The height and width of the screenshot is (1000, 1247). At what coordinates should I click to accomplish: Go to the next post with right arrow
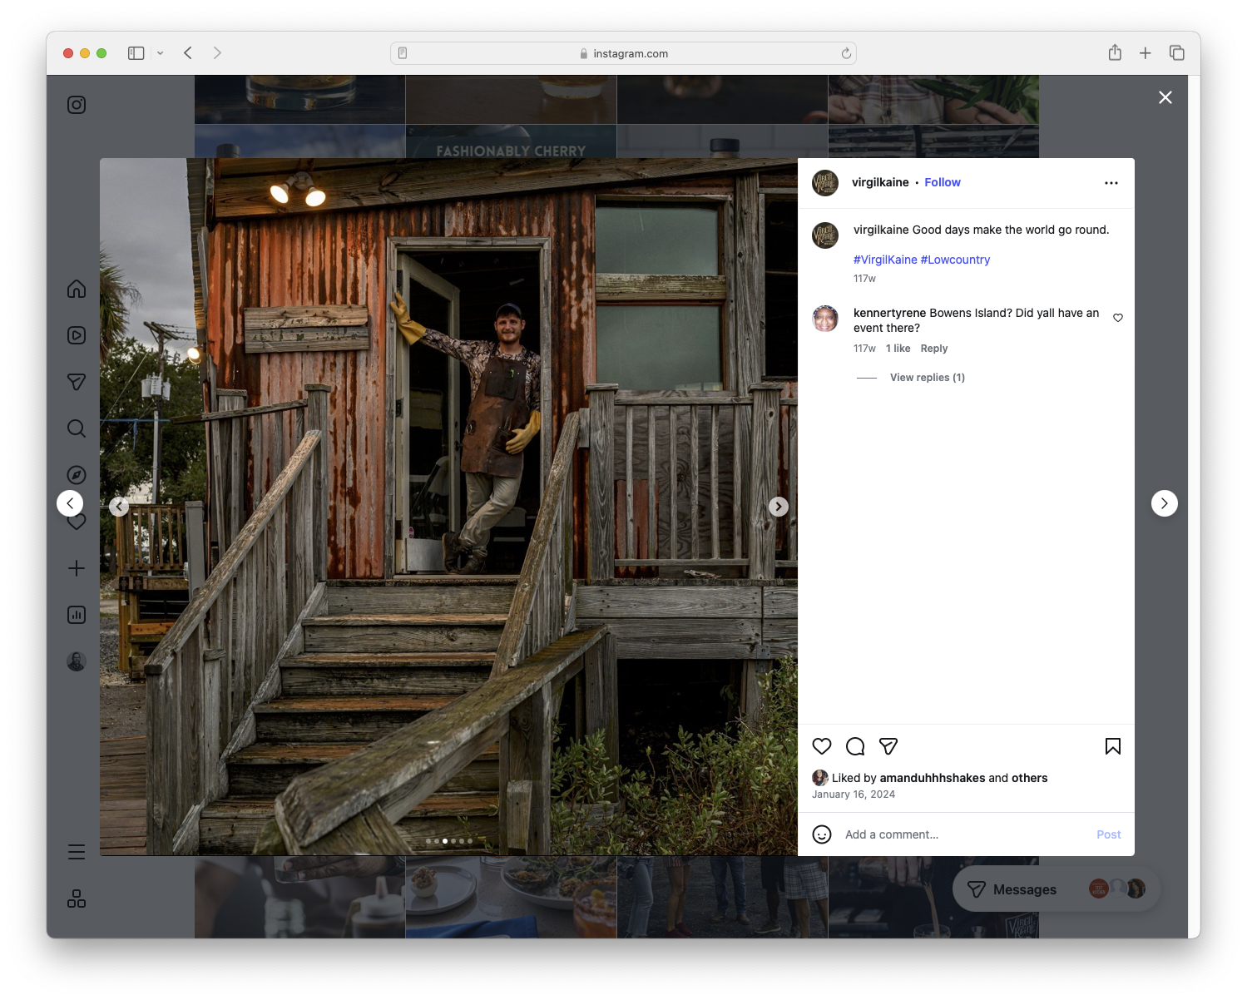1165,503
